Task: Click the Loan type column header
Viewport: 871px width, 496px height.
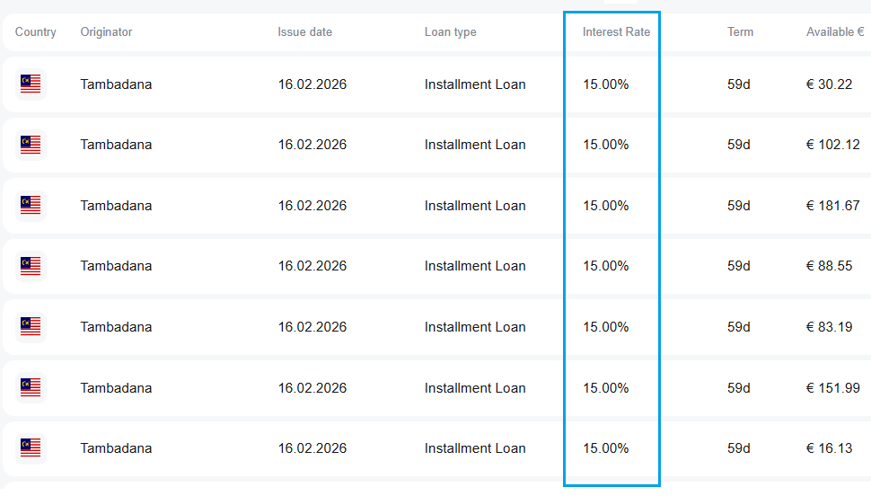Action: pos(450,32)
